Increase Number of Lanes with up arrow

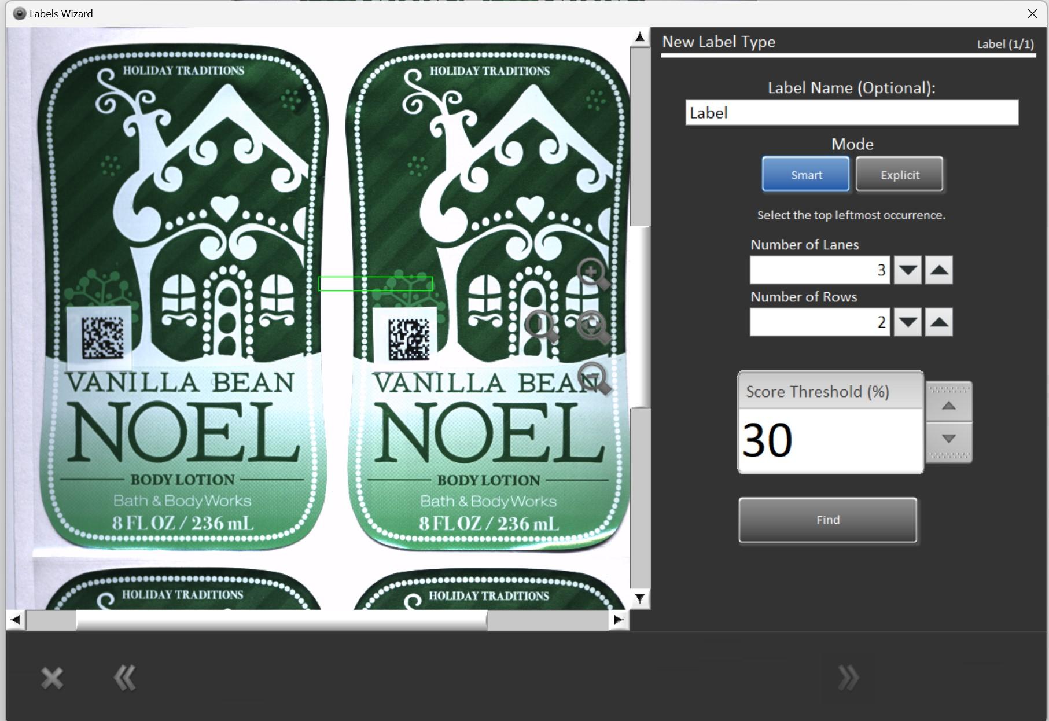[938, 270]
